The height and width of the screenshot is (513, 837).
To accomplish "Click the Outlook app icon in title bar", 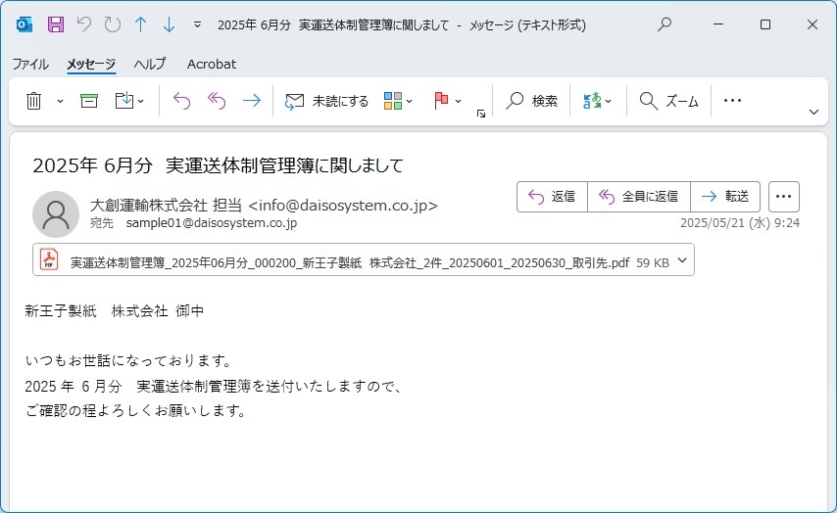I will click(25, 24).
